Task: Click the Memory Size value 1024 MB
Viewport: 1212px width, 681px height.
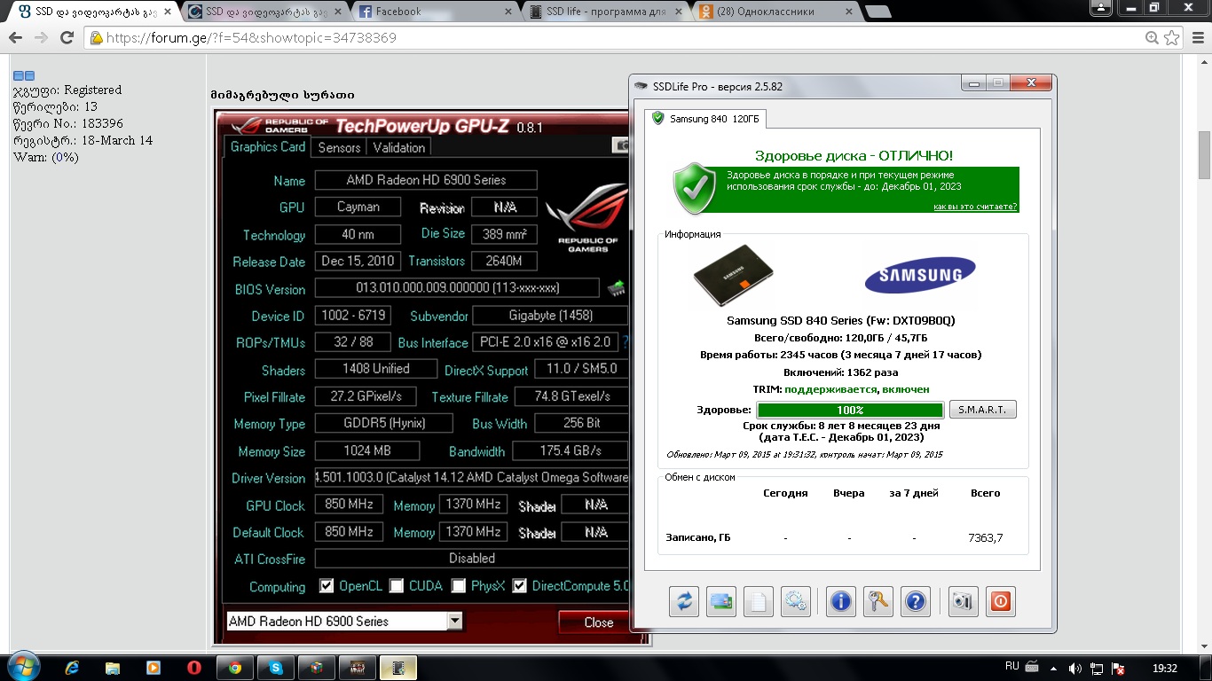Action: point(367,450)
